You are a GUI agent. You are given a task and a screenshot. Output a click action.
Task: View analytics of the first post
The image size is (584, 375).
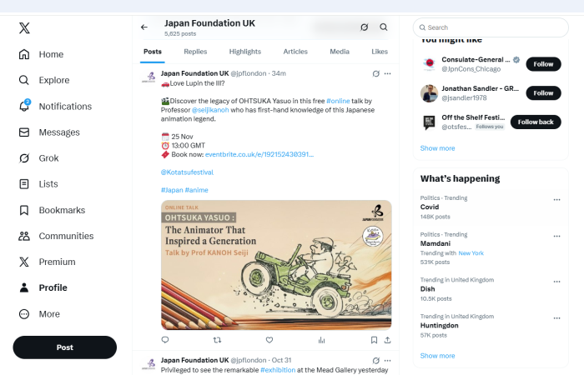pyautogui.click(x=321, y=340)
